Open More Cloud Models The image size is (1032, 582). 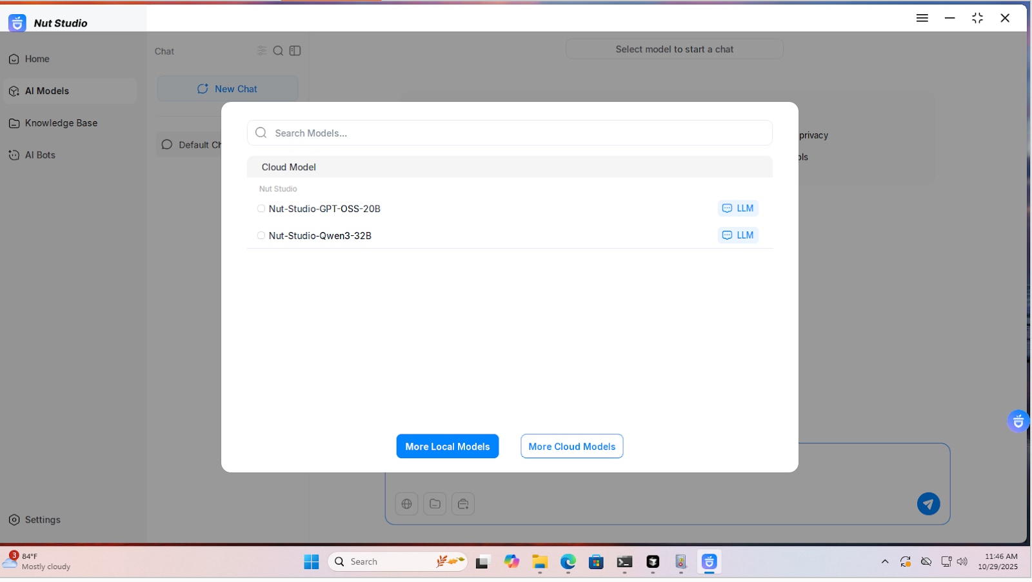coord(571,447)
